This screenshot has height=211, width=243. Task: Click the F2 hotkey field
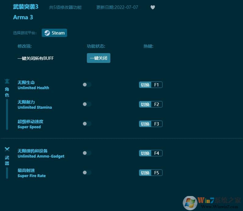click(157, 104)
